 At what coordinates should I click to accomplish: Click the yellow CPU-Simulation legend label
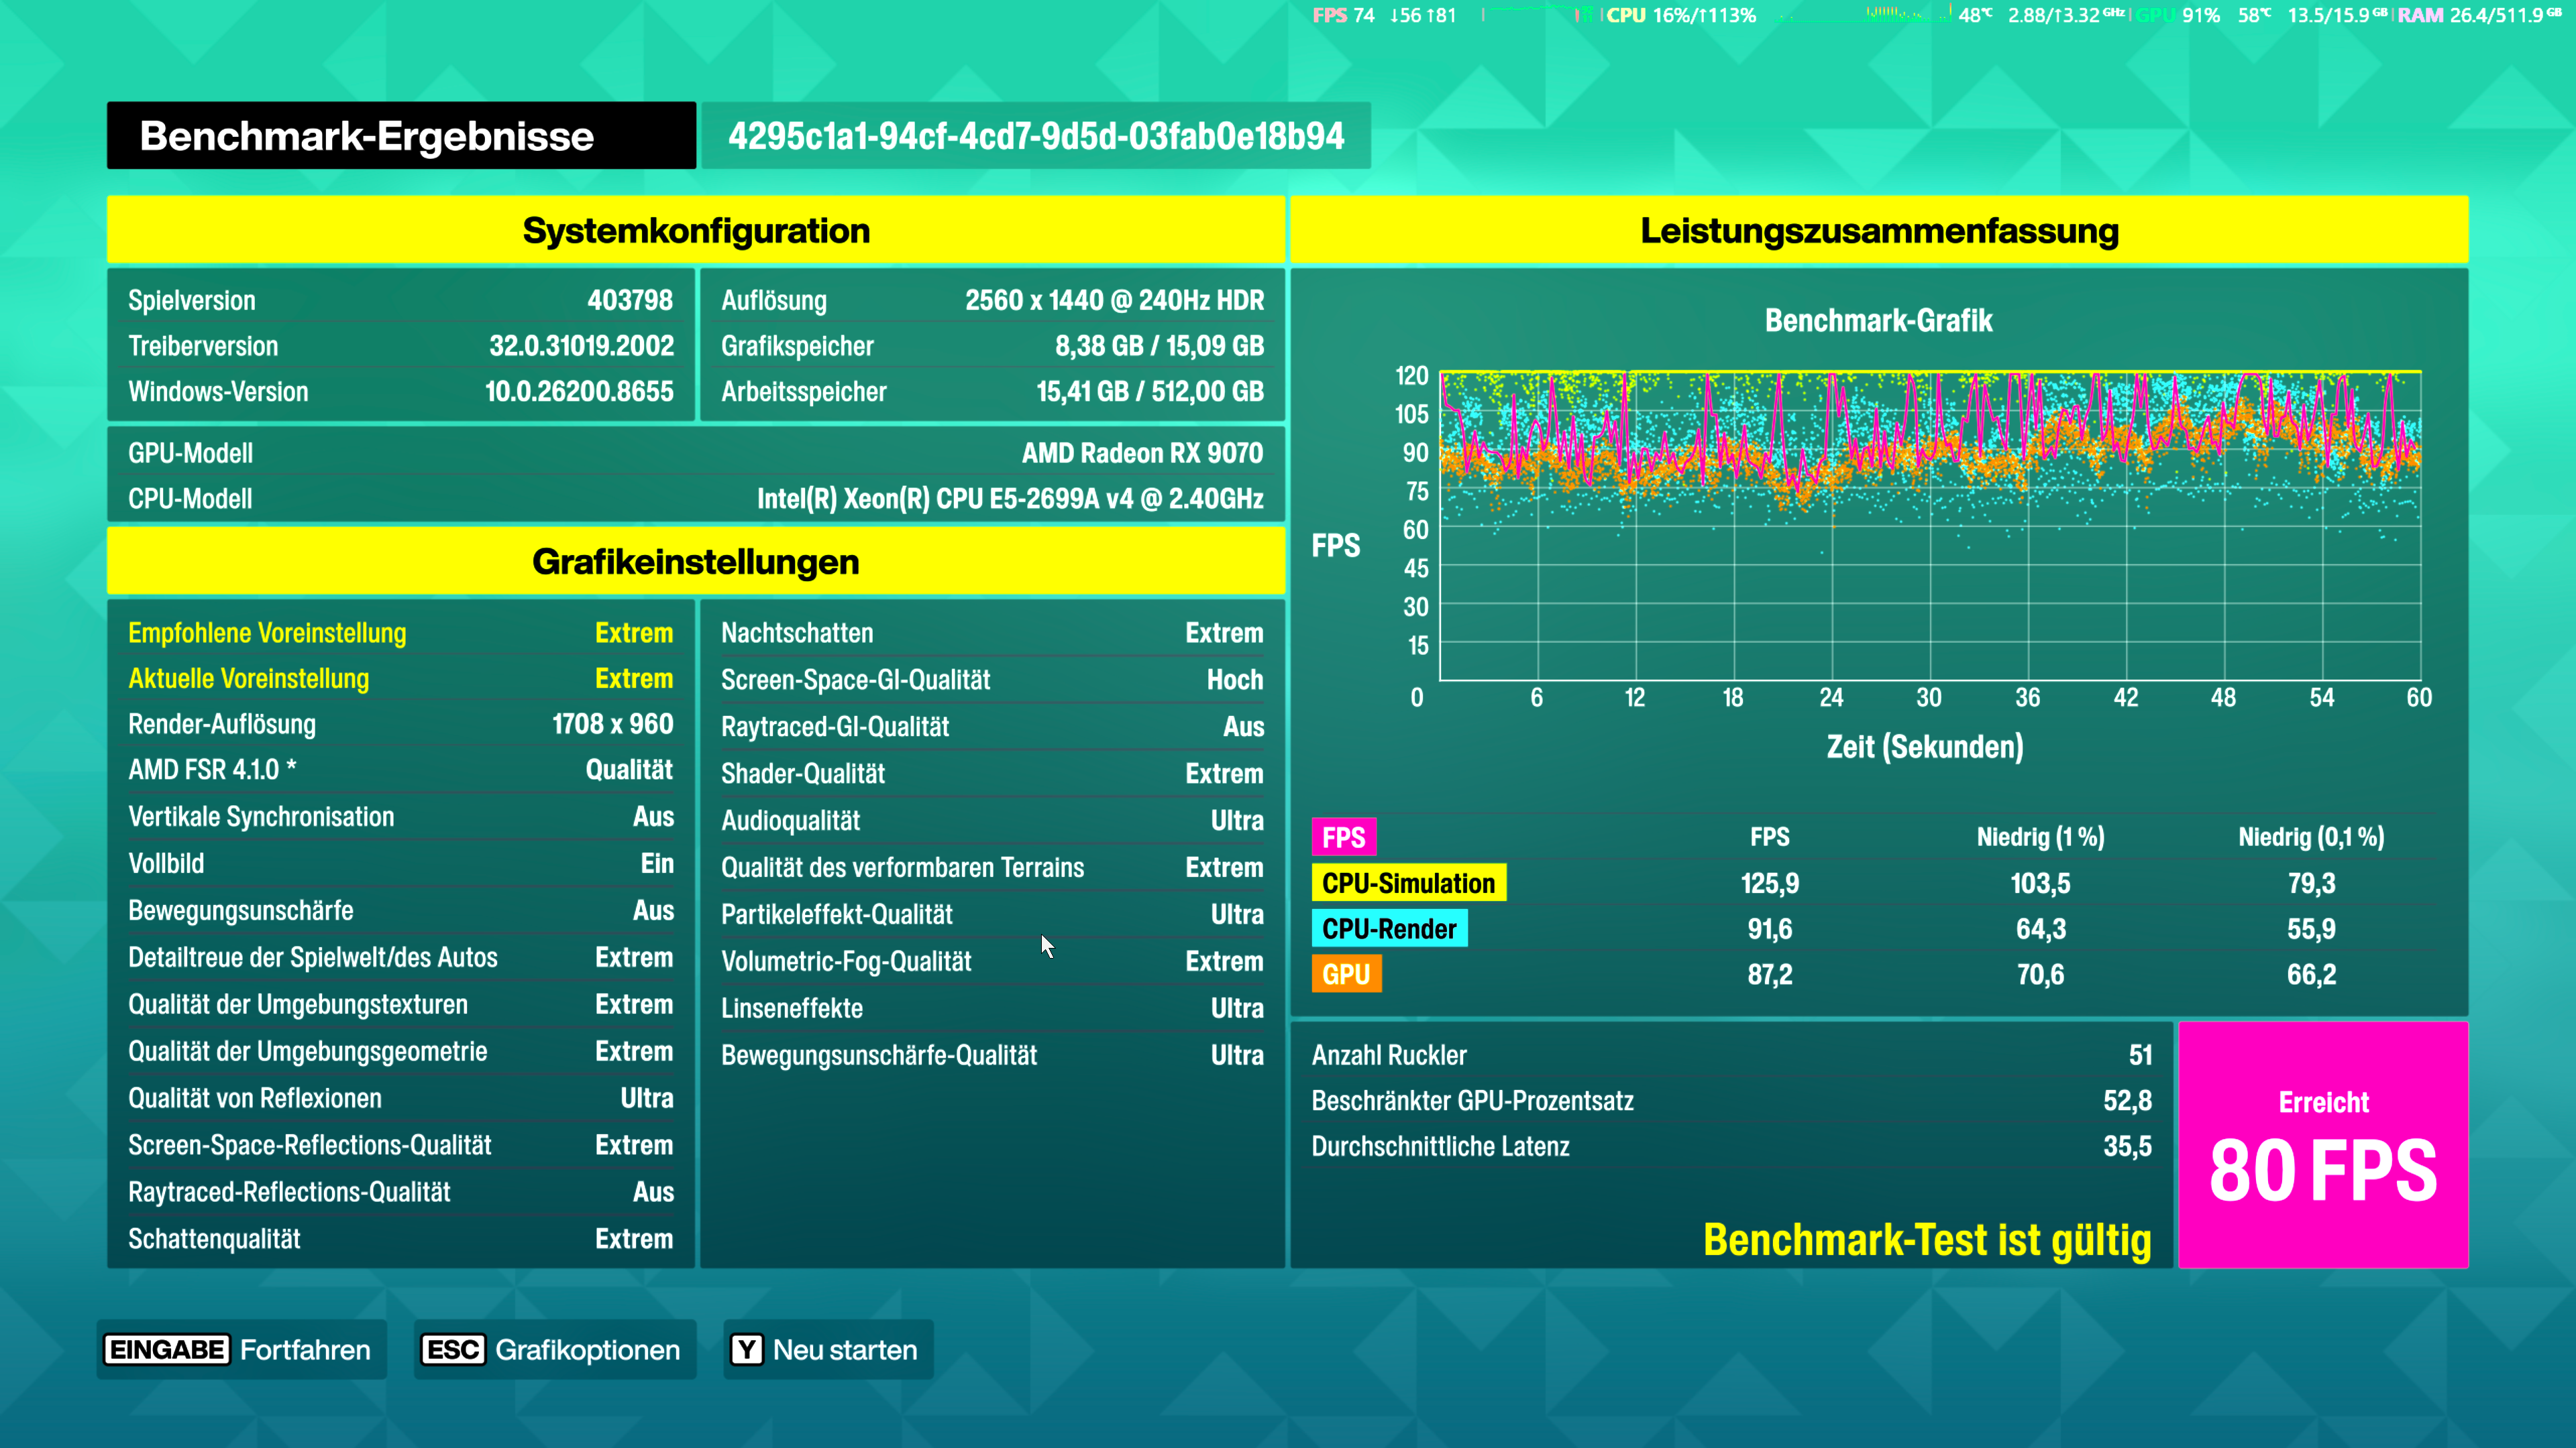[1408, 884]
